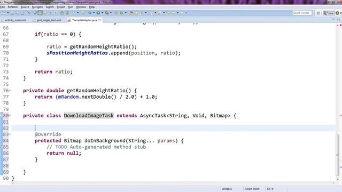The image size is (342, 192).
Task: Click the Save icon in toolbar
Action: (12, 13)
